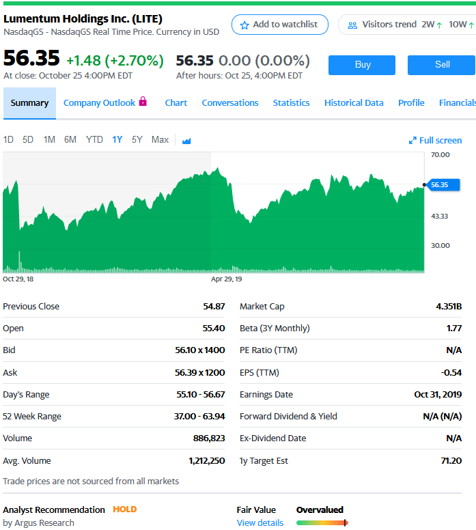Click the HOLD analyst recommendation label
The image size is (476, 530).
click(125, 510)
